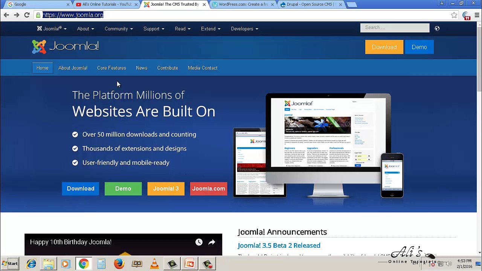Click Chrome user profile icon
This screenshot has width=482, height=271.
(442, 3)
